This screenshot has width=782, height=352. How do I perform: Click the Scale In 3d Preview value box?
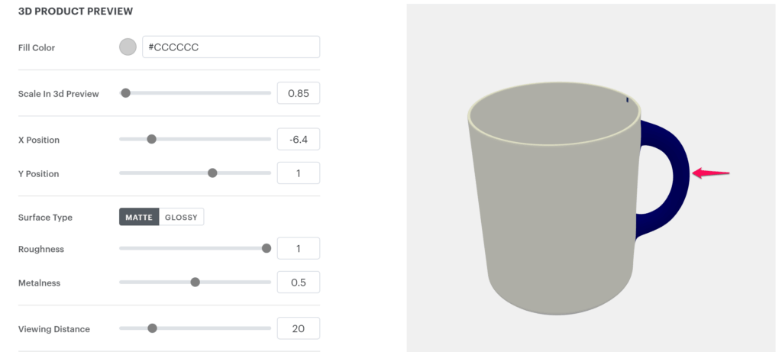tap(298, 93)
